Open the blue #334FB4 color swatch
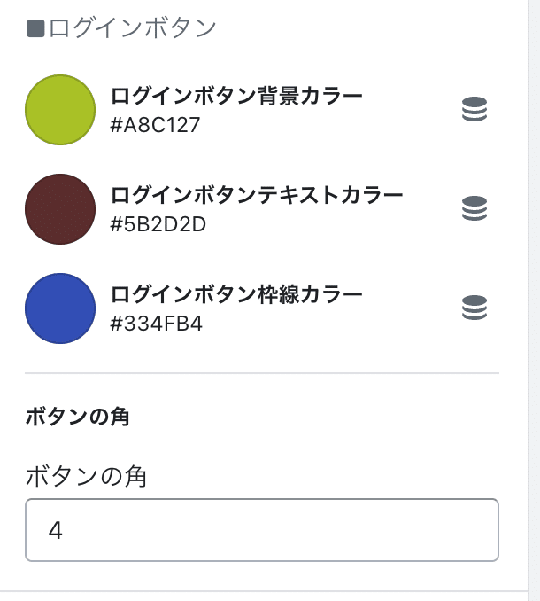 [x=60, y=308]
